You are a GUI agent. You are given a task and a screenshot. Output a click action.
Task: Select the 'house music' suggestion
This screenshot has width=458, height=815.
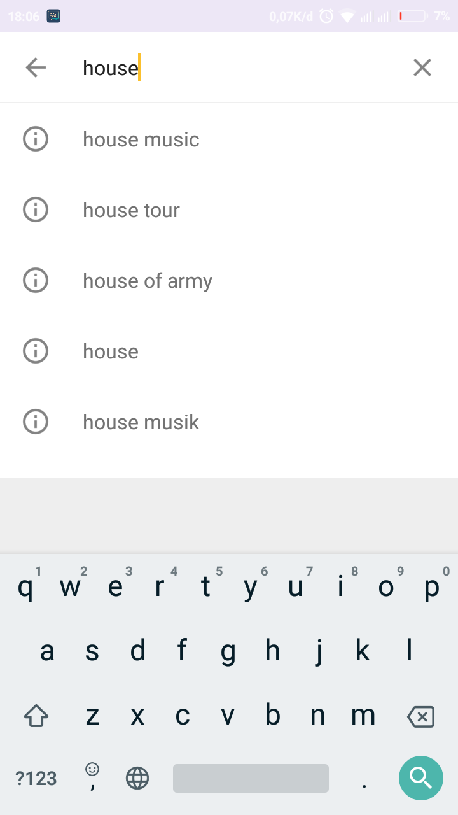(x=229, y=139)
